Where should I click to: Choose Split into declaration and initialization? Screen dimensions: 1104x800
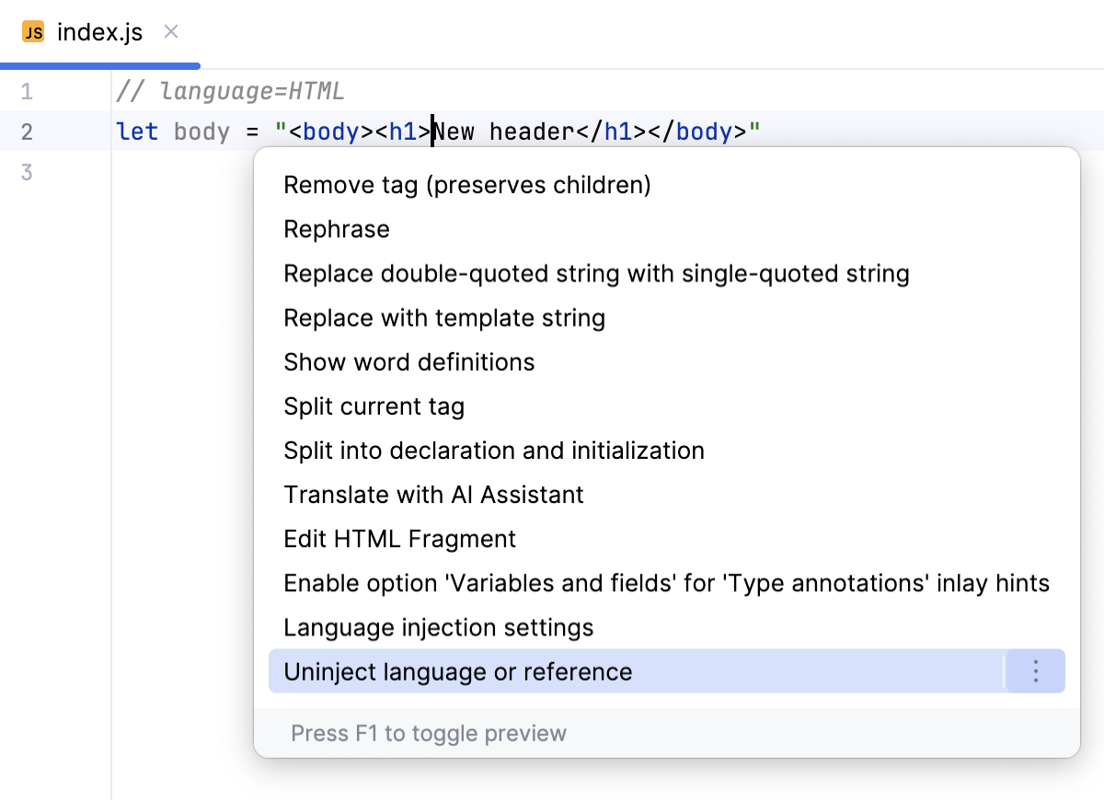tap(494, 450)
